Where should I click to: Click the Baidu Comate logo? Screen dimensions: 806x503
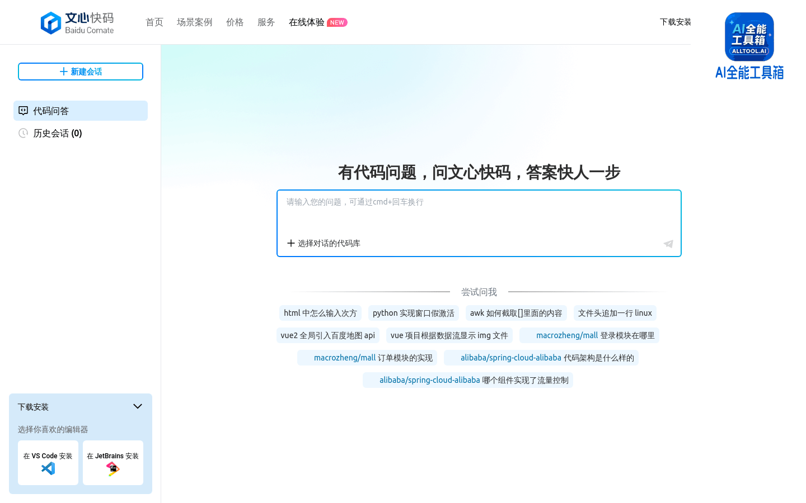tap(77, 23)
